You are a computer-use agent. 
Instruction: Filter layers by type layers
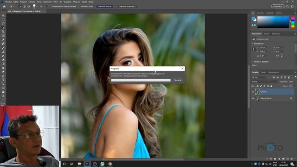[281, 77]
